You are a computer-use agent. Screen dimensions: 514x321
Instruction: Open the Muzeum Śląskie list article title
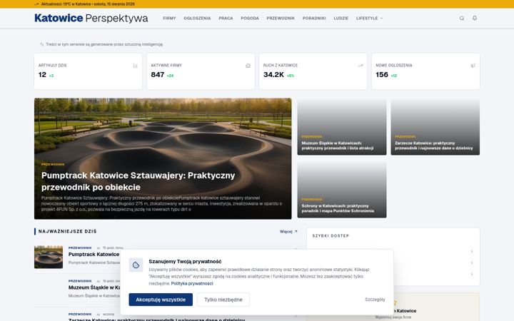(x=94, y=287)
